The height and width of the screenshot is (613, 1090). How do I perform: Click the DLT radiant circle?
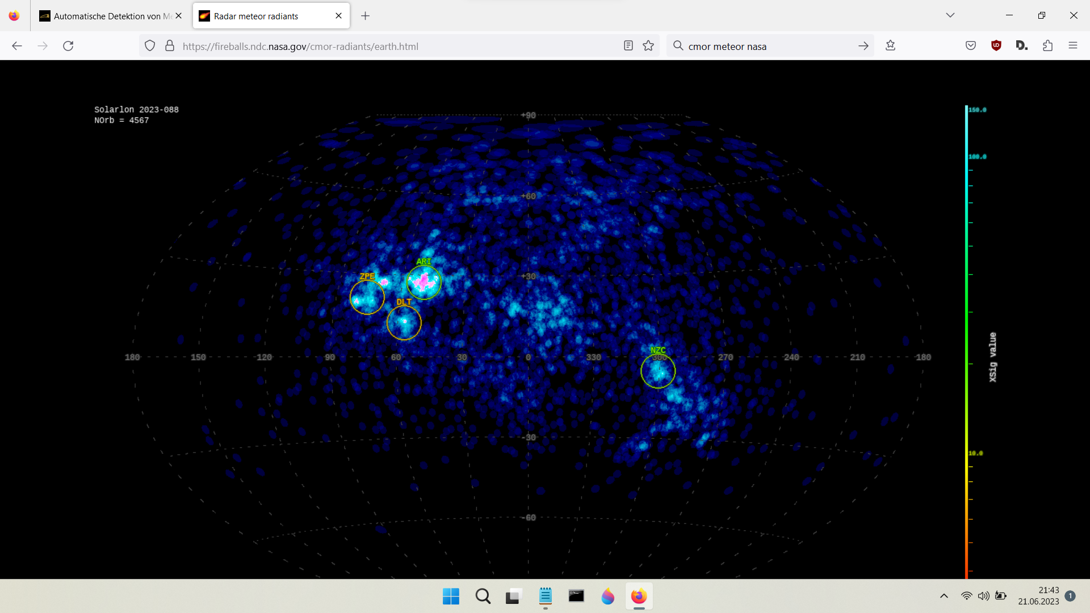pyautogui.click(x=404, y=322)
